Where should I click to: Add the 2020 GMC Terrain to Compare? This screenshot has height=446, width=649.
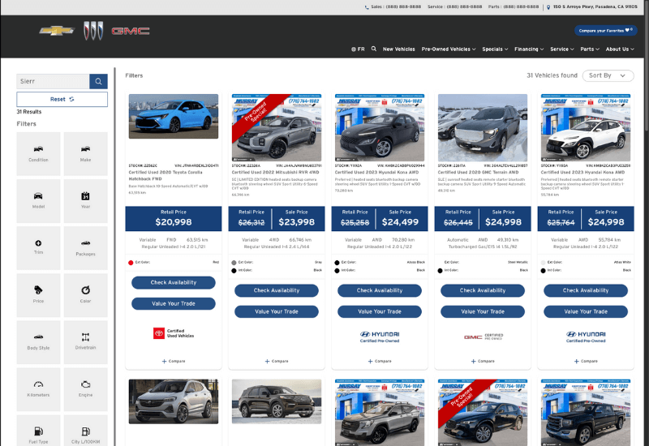(x=484, y=361)
